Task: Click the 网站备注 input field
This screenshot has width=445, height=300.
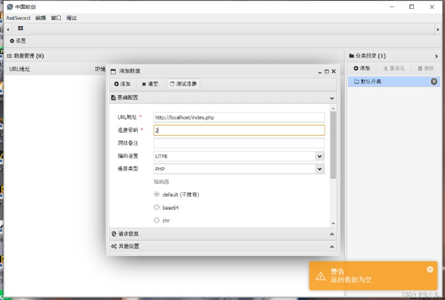Action: pos(239,143)
